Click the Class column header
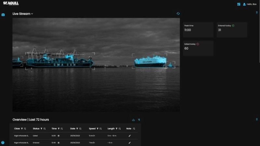260x146 pixels. 17,128
